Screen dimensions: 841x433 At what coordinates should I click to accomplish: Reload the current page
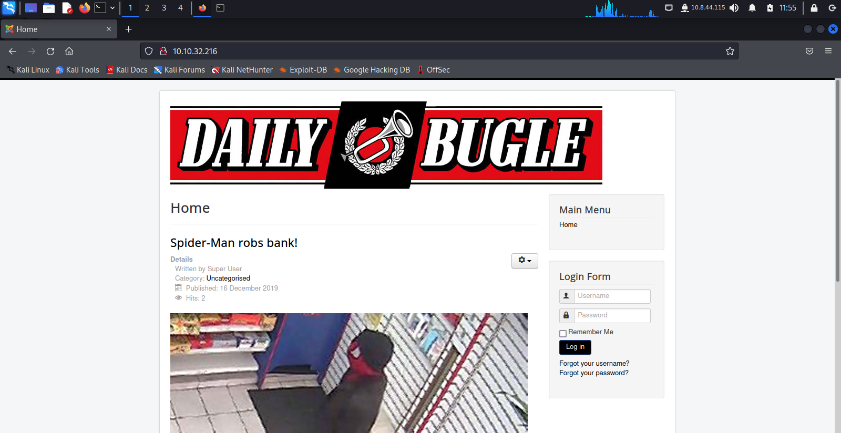click(x=50, y=51)
